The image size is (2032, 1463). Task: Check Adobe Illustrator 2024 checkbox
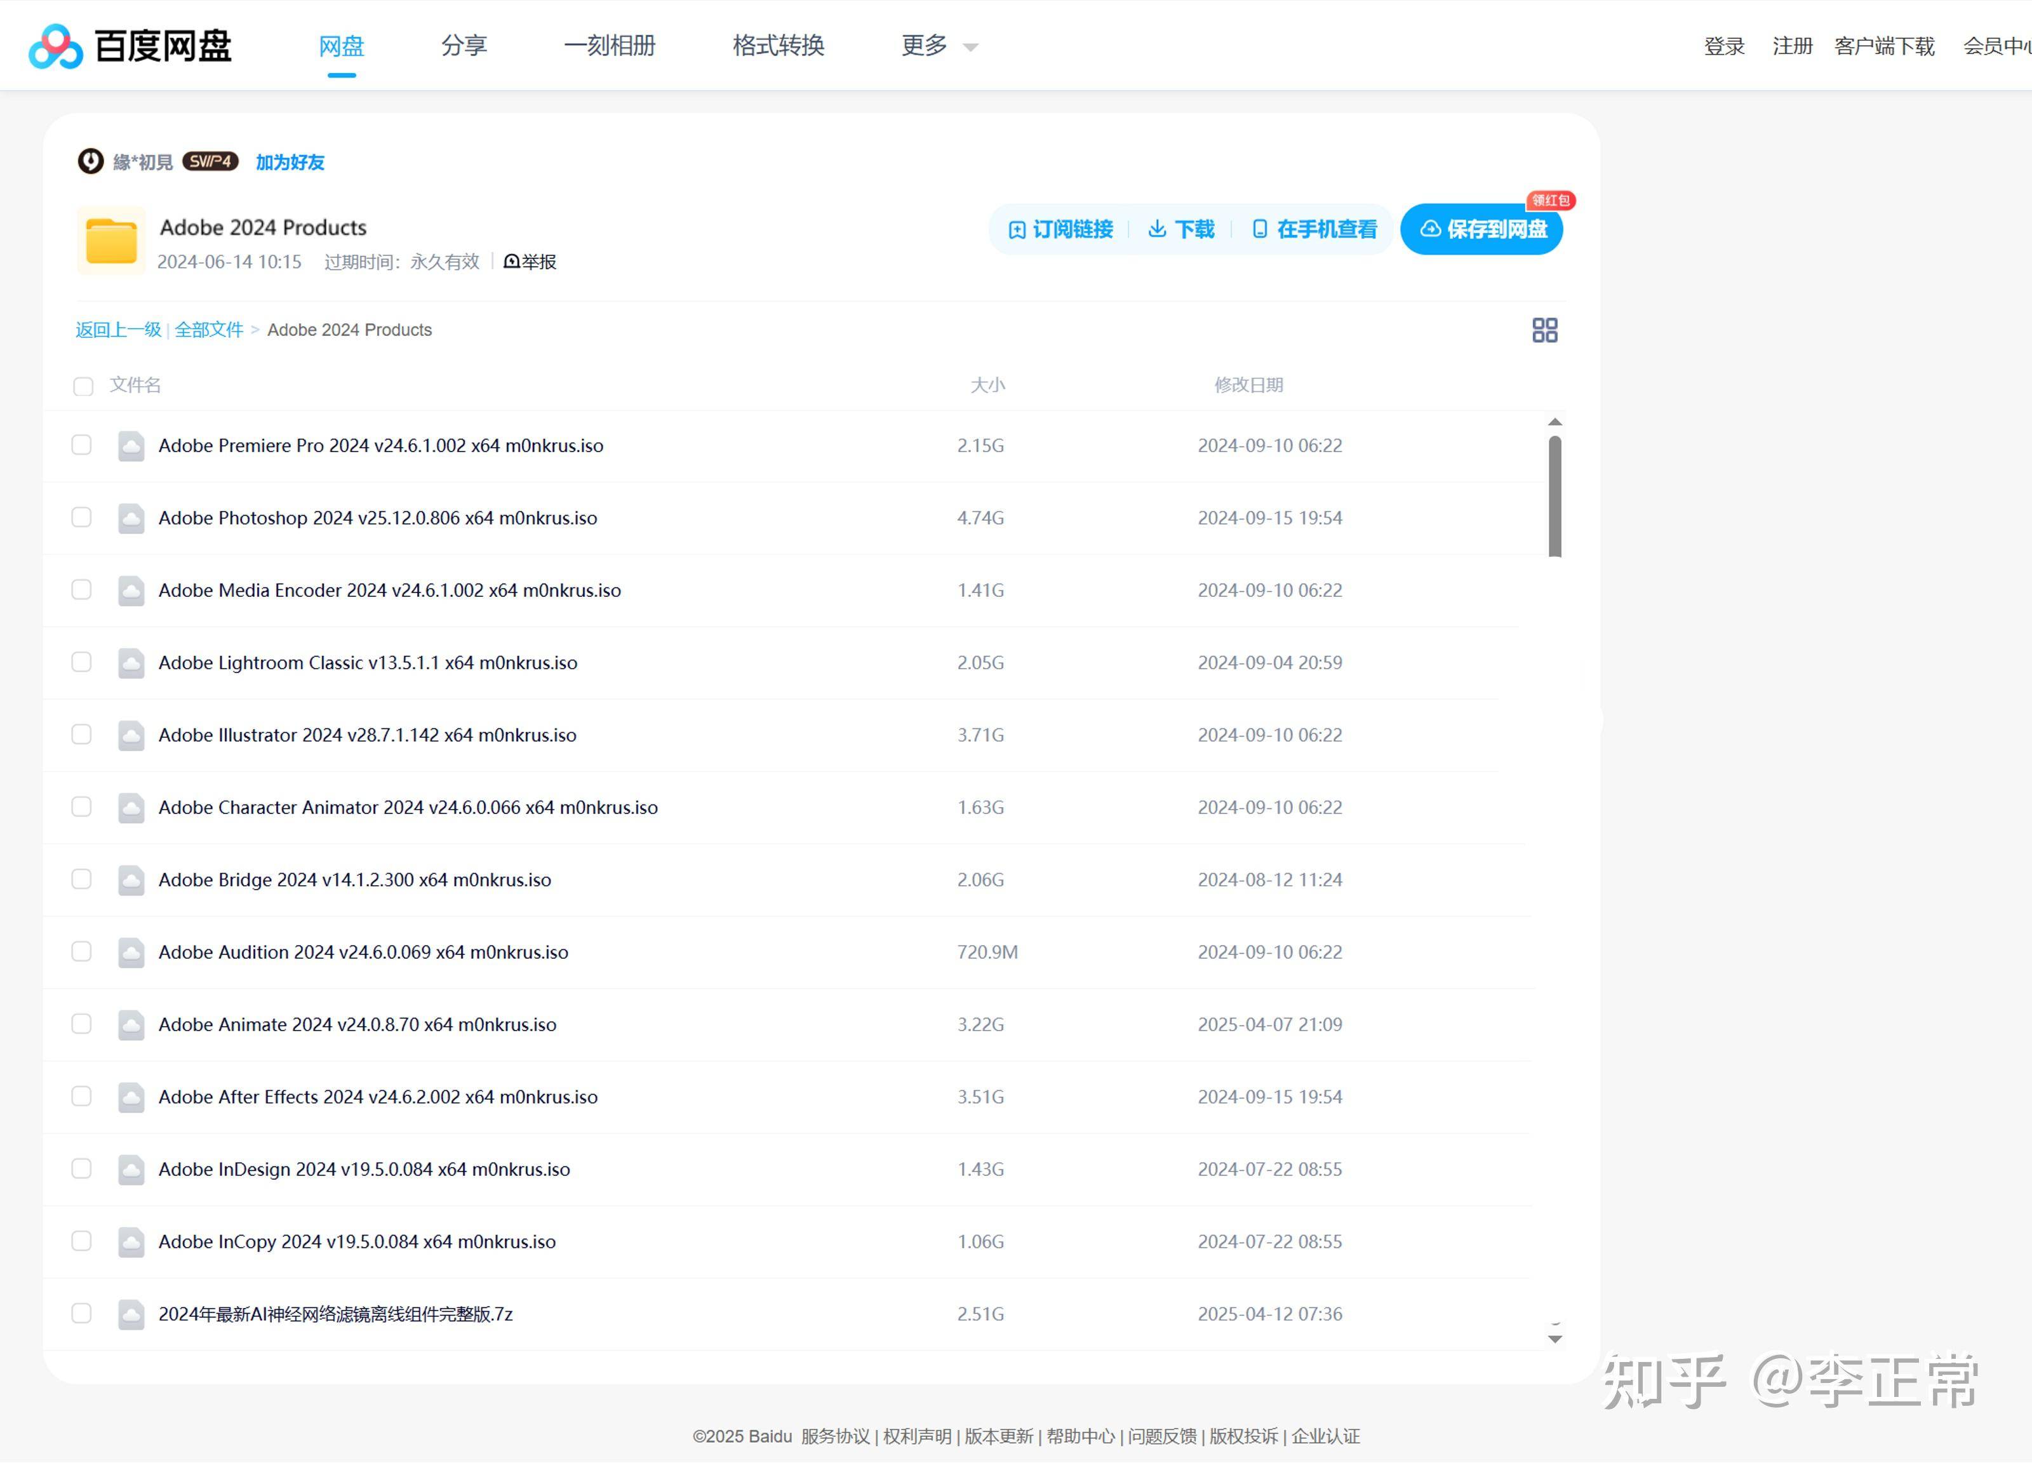click(81, 735)
